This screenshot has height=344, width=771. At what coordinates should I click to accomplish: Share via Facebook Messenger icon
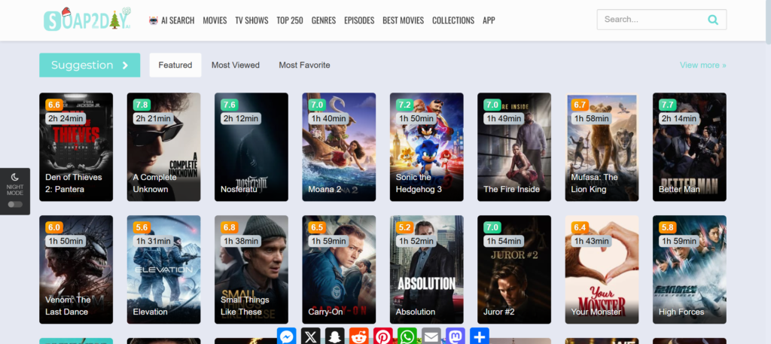(286, 336)
